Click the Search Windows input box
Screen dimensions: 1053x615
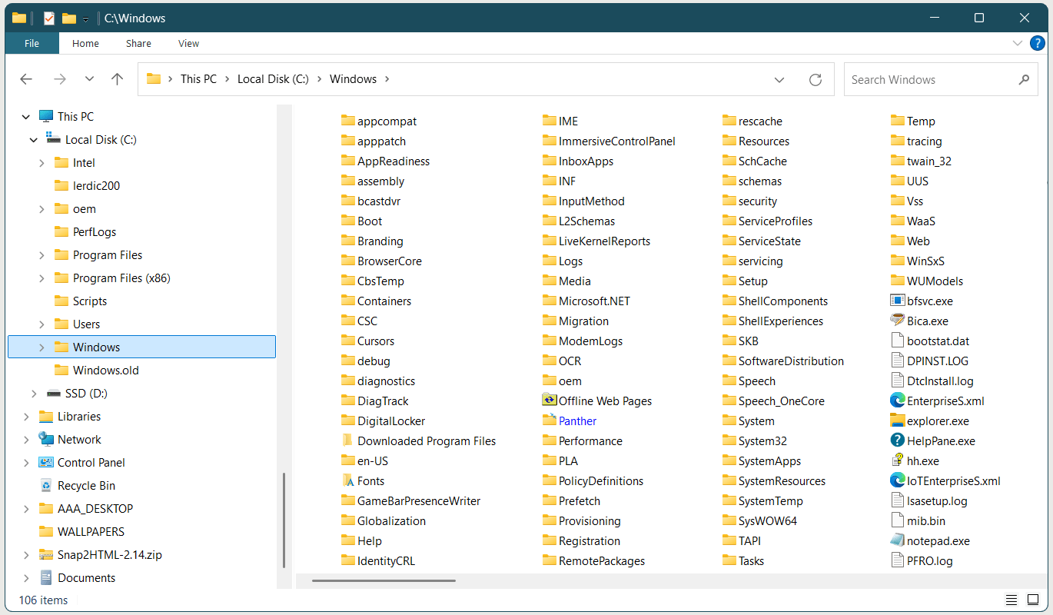(930, 79)
